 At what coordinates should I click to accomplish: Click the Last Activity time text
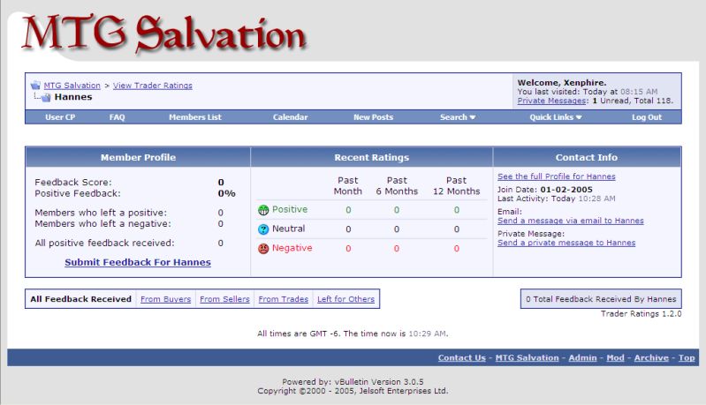tap(557, 199)
